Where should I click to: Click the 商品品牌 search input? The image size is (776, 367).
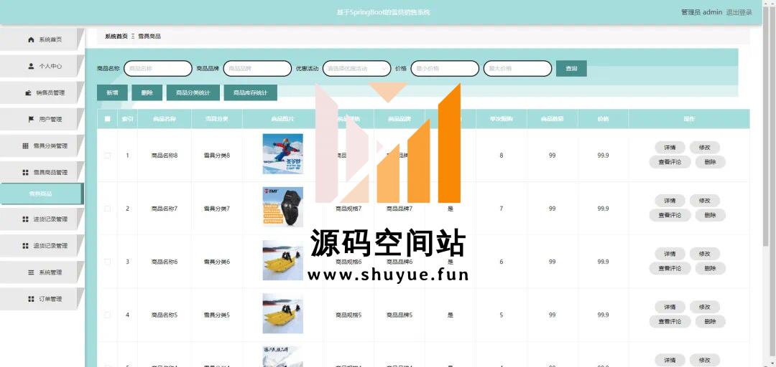point(257,69)
